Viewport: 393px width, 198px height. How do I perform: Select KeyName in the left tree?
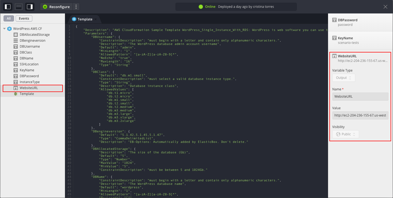(x=27, y=70)
